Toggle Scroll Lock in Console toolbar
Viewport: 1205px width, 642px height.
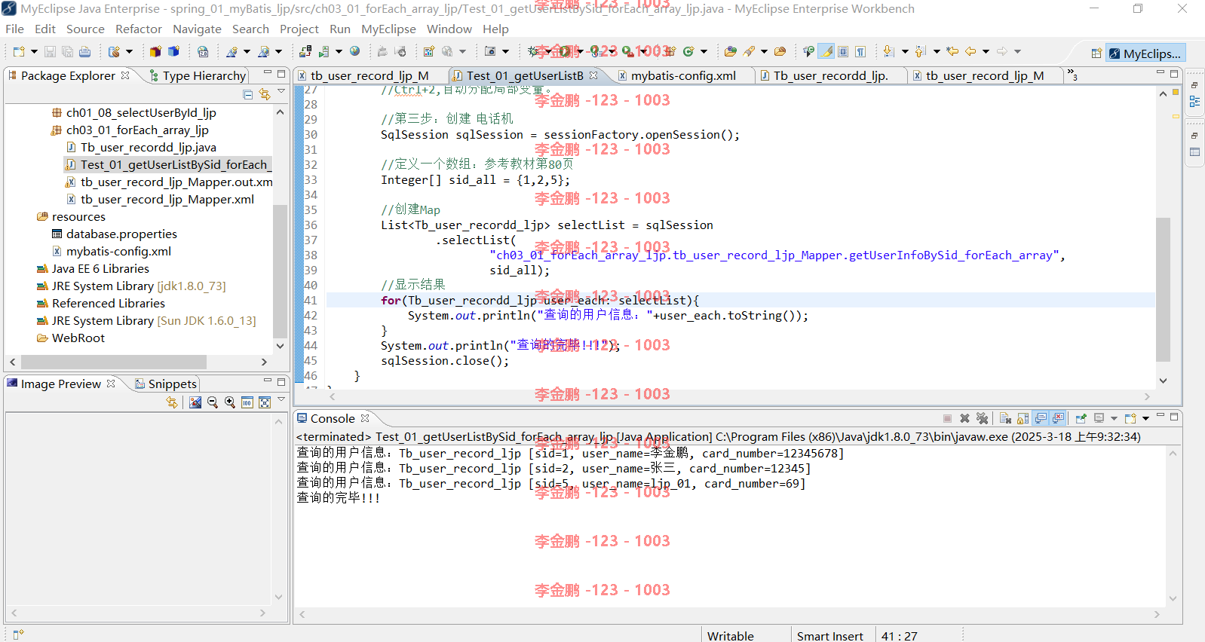pos(1023,418)
